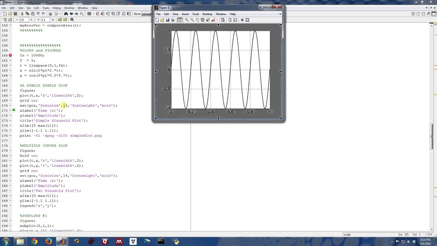
Task: Click the Cut scissors icon in Editor
Action: tap(22, 14)
